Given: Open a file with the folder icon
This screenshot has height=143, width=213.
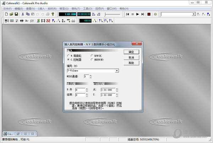Looking at the screenshot, I should tap(11, 14).
